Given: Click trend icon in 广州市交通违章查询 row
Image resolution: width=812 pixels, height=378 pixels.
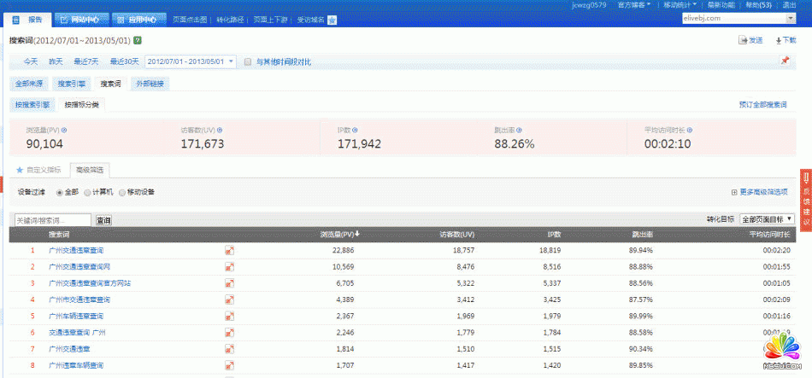Looking at the screenshot, I should click(x=229, y=299).
